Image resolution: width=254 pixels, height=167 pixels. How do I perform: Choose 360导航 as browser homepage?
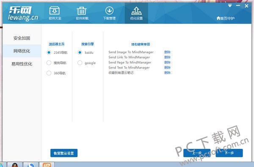[x=49, y=73]
